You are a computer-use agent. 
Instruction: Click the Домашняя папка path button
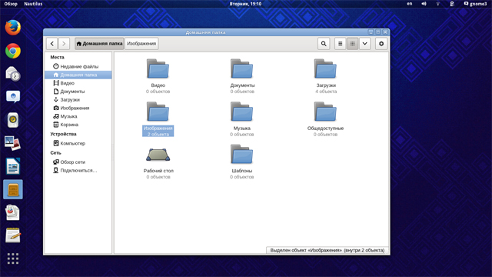point(99,44)
